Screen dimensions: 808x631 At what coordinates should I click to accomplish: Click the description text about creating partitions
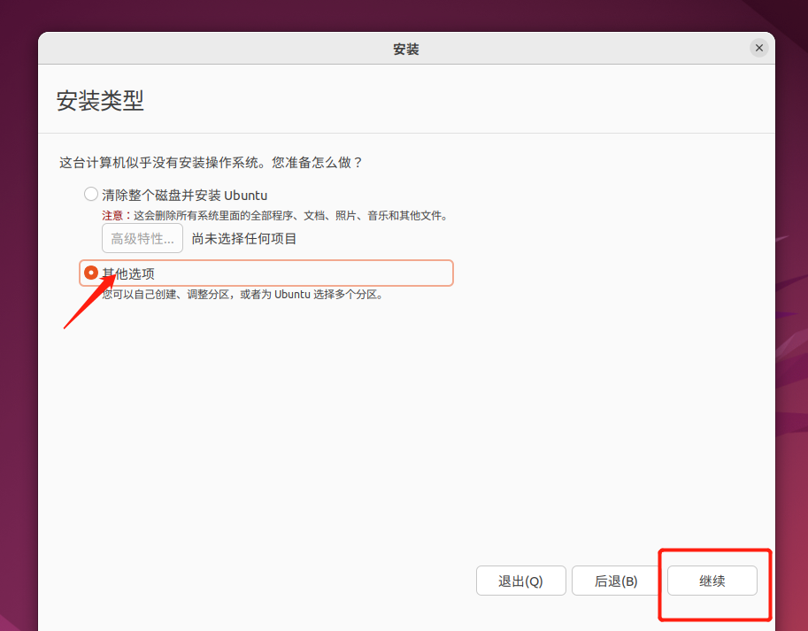tap(242, 294)
